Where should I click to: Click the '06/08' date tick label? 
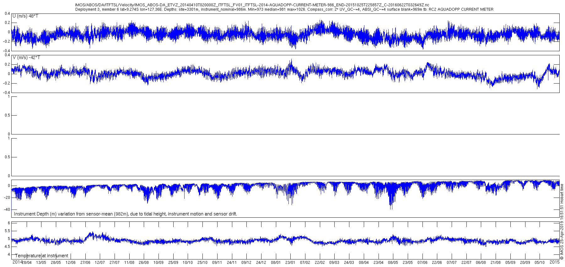(481, 263)
